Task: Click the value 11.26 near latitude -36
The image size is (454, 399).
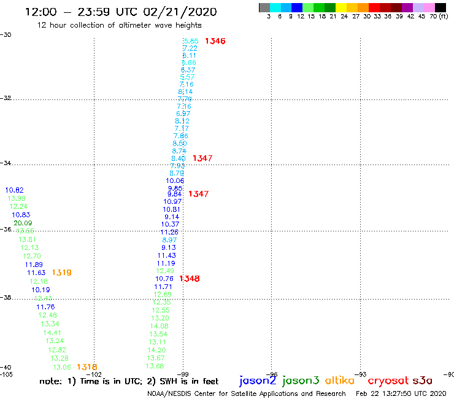Action: click(169, 232)
